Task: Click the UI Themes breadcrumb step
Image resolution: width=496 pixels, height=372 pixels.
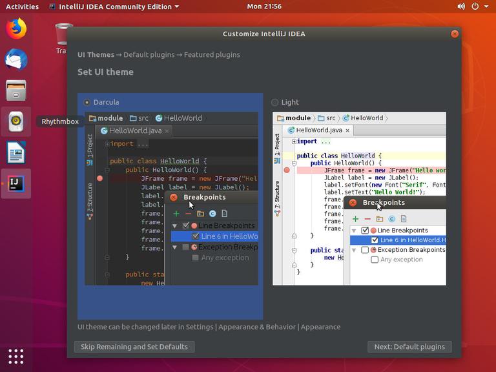Action: coord(96,55)
